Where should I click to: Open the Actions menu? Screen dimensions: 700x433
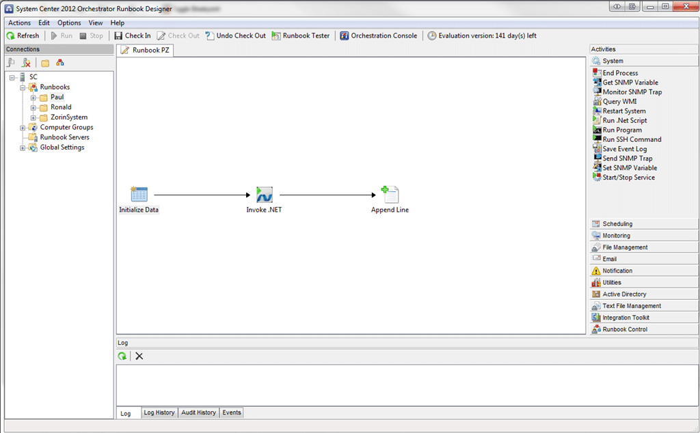point(19,23)
